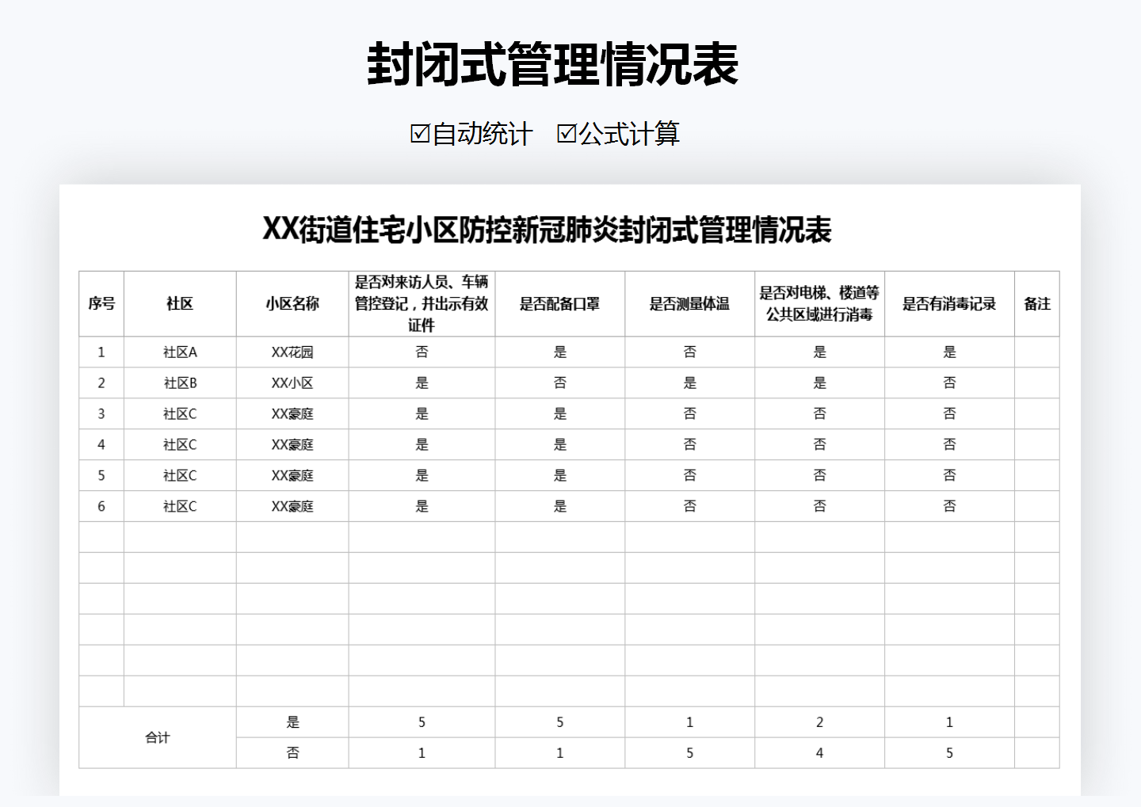Click the 小区名称 column header
This screenshot has width=1141, height=807.
pos(292,303)
